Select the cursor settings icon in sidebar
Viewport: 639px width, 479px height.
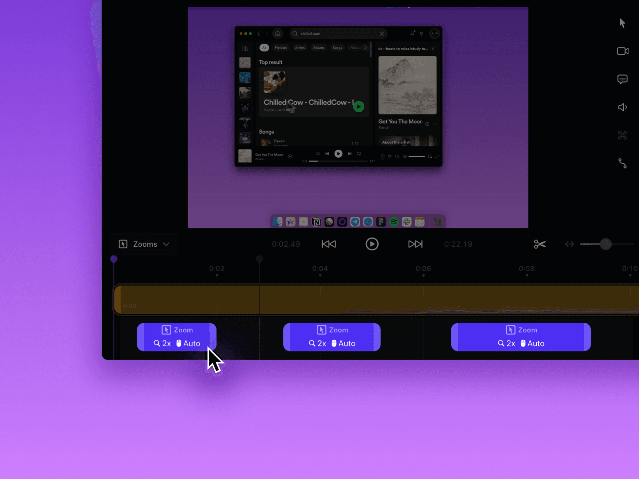pos(622,23)
